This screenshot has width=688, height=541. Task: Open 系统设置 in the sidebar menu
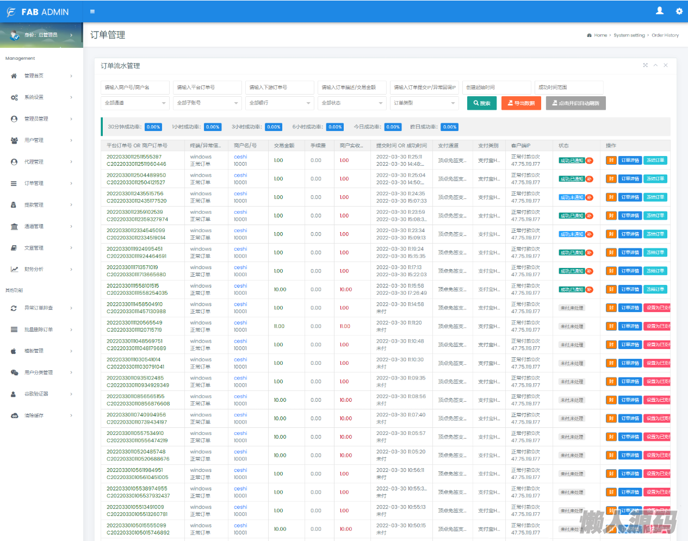coord(34,97)
